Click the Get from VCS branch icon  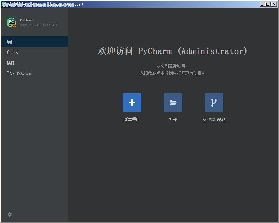(214, 103)
